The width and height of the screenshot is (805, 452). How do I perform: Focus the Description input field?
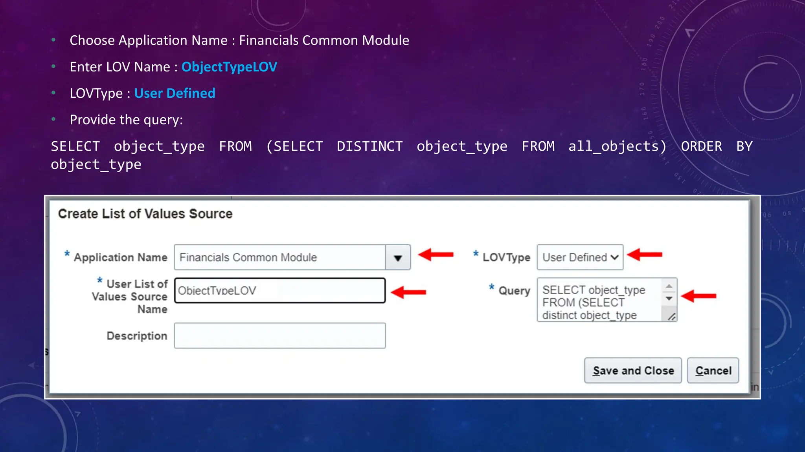[x=280, y=335]
